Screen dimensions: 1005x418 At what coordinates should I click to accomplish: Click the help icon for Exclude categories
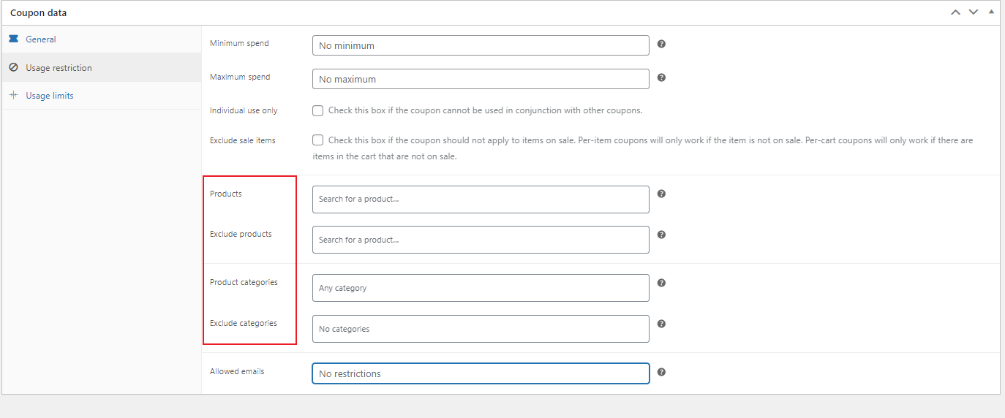tap(661, 324)
